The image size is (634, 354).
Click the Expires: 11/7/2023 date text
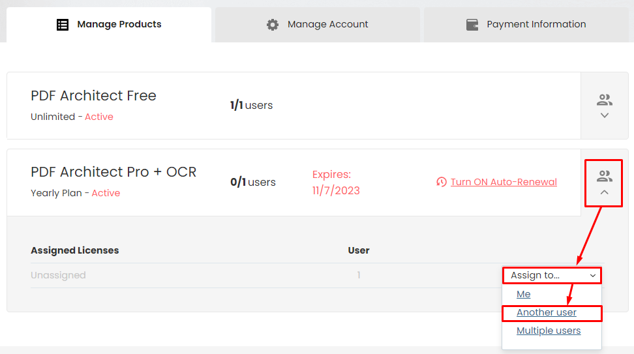336,183
